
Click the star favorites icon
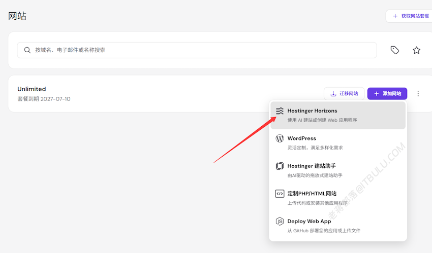point(416,50)
